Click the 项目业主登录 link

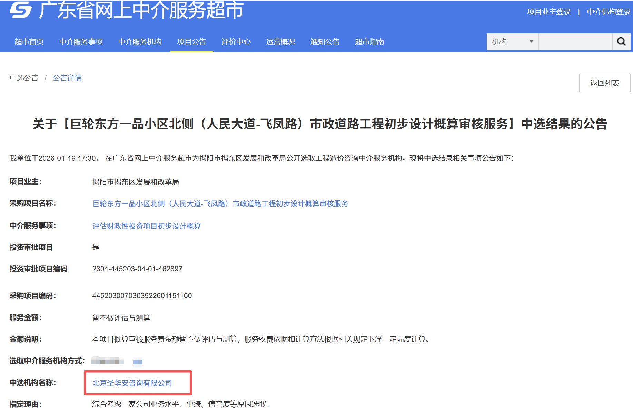click(548, 11)
